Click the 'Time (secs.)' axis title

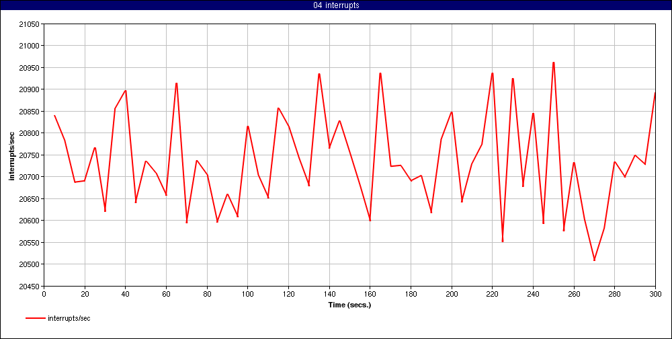(349, 305)
